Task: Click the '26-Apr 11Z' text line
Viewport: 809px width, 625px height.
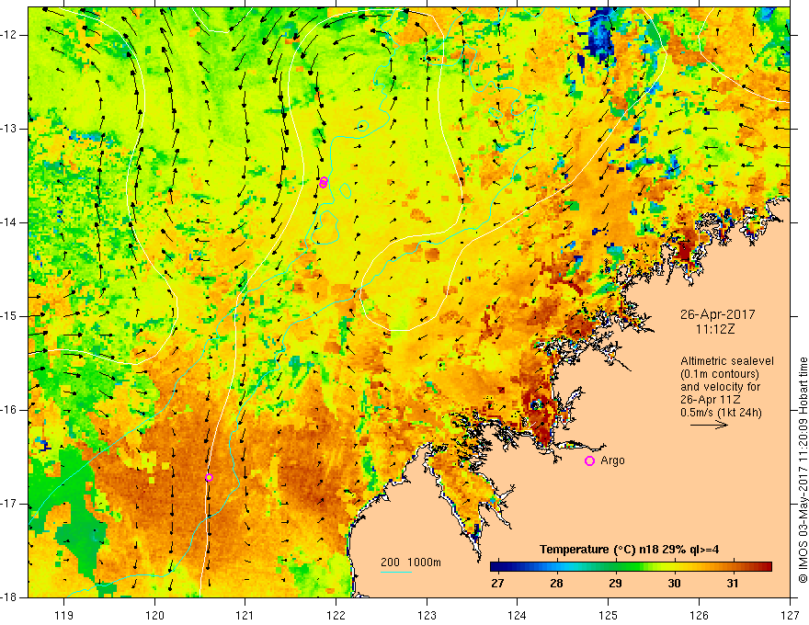Action: (x=710, y=400)
